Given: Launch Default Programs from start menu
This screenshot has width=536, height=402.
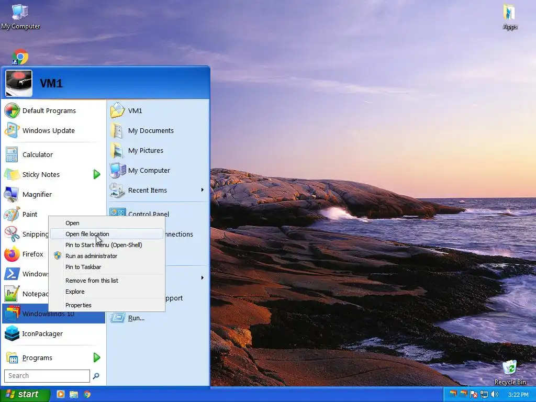Looking at the screenshot, I should point(54,111).
